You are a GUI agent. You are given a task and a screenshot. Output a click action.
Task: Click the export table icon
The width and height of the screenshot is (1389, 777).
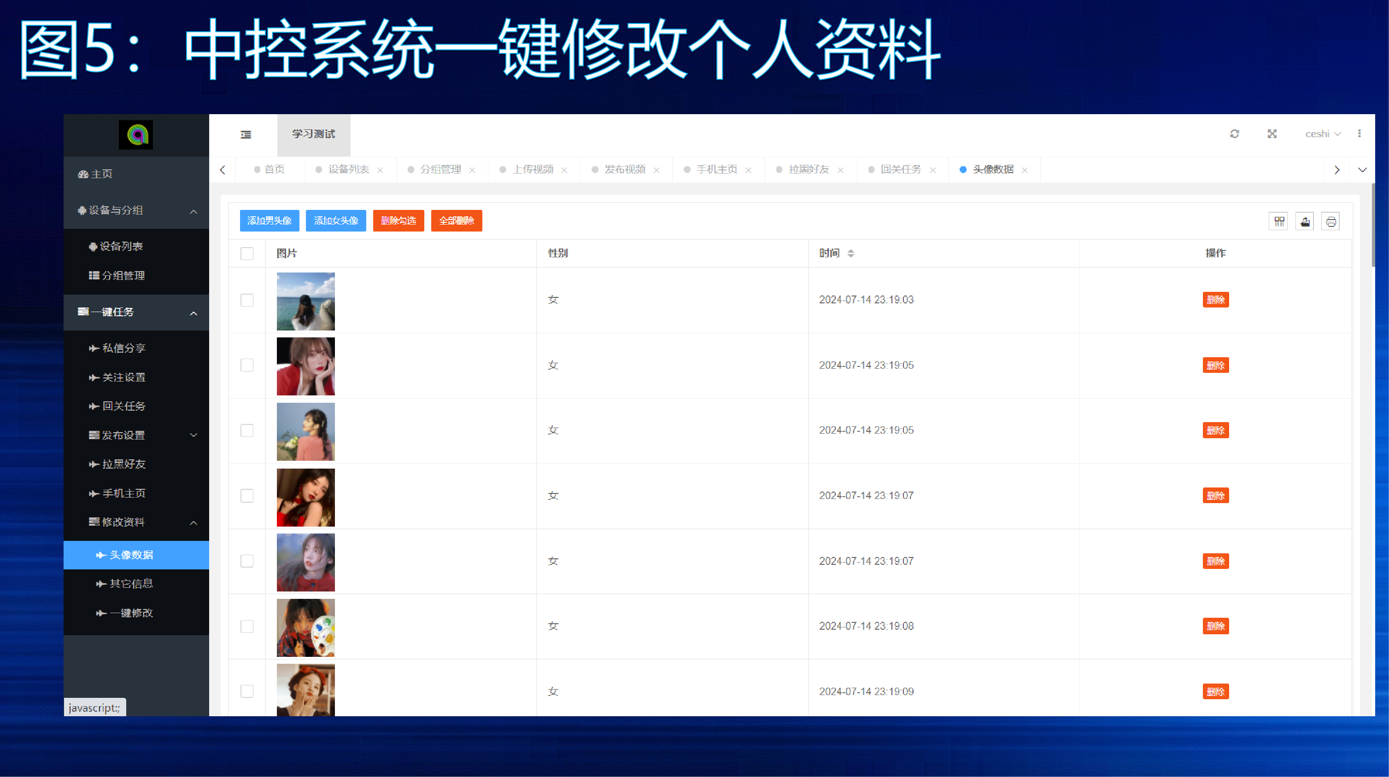pos(1305,221)
